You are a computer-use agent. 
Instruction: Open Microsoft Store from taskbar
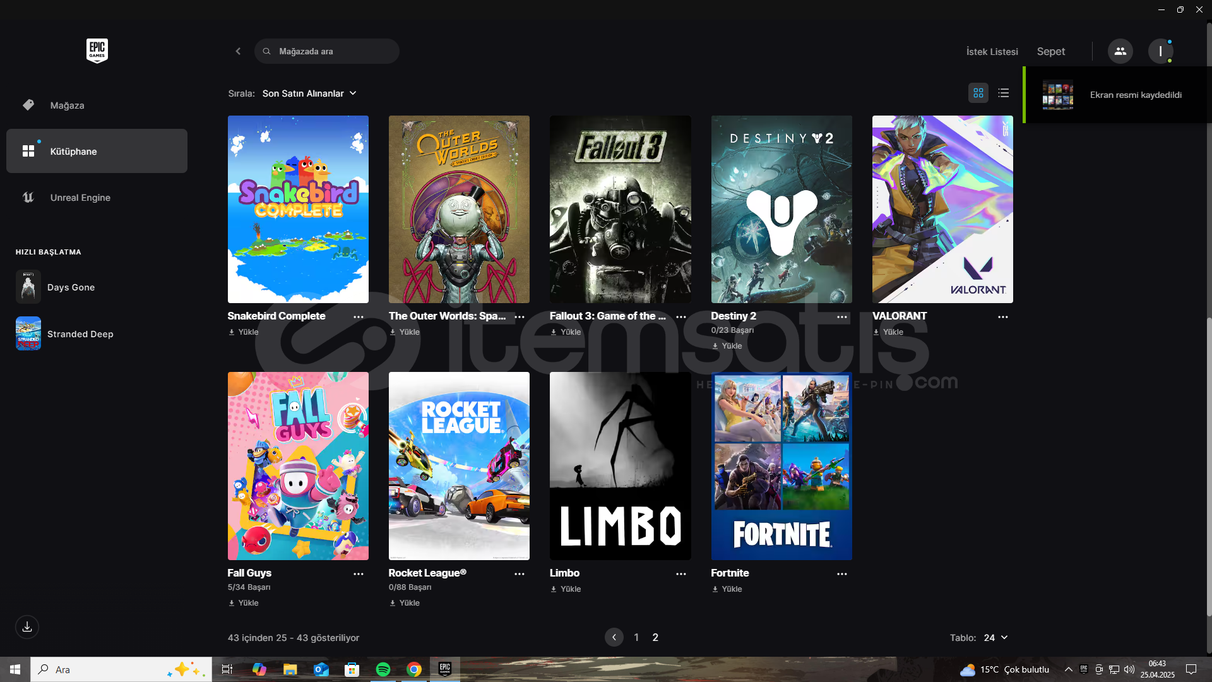352,669
